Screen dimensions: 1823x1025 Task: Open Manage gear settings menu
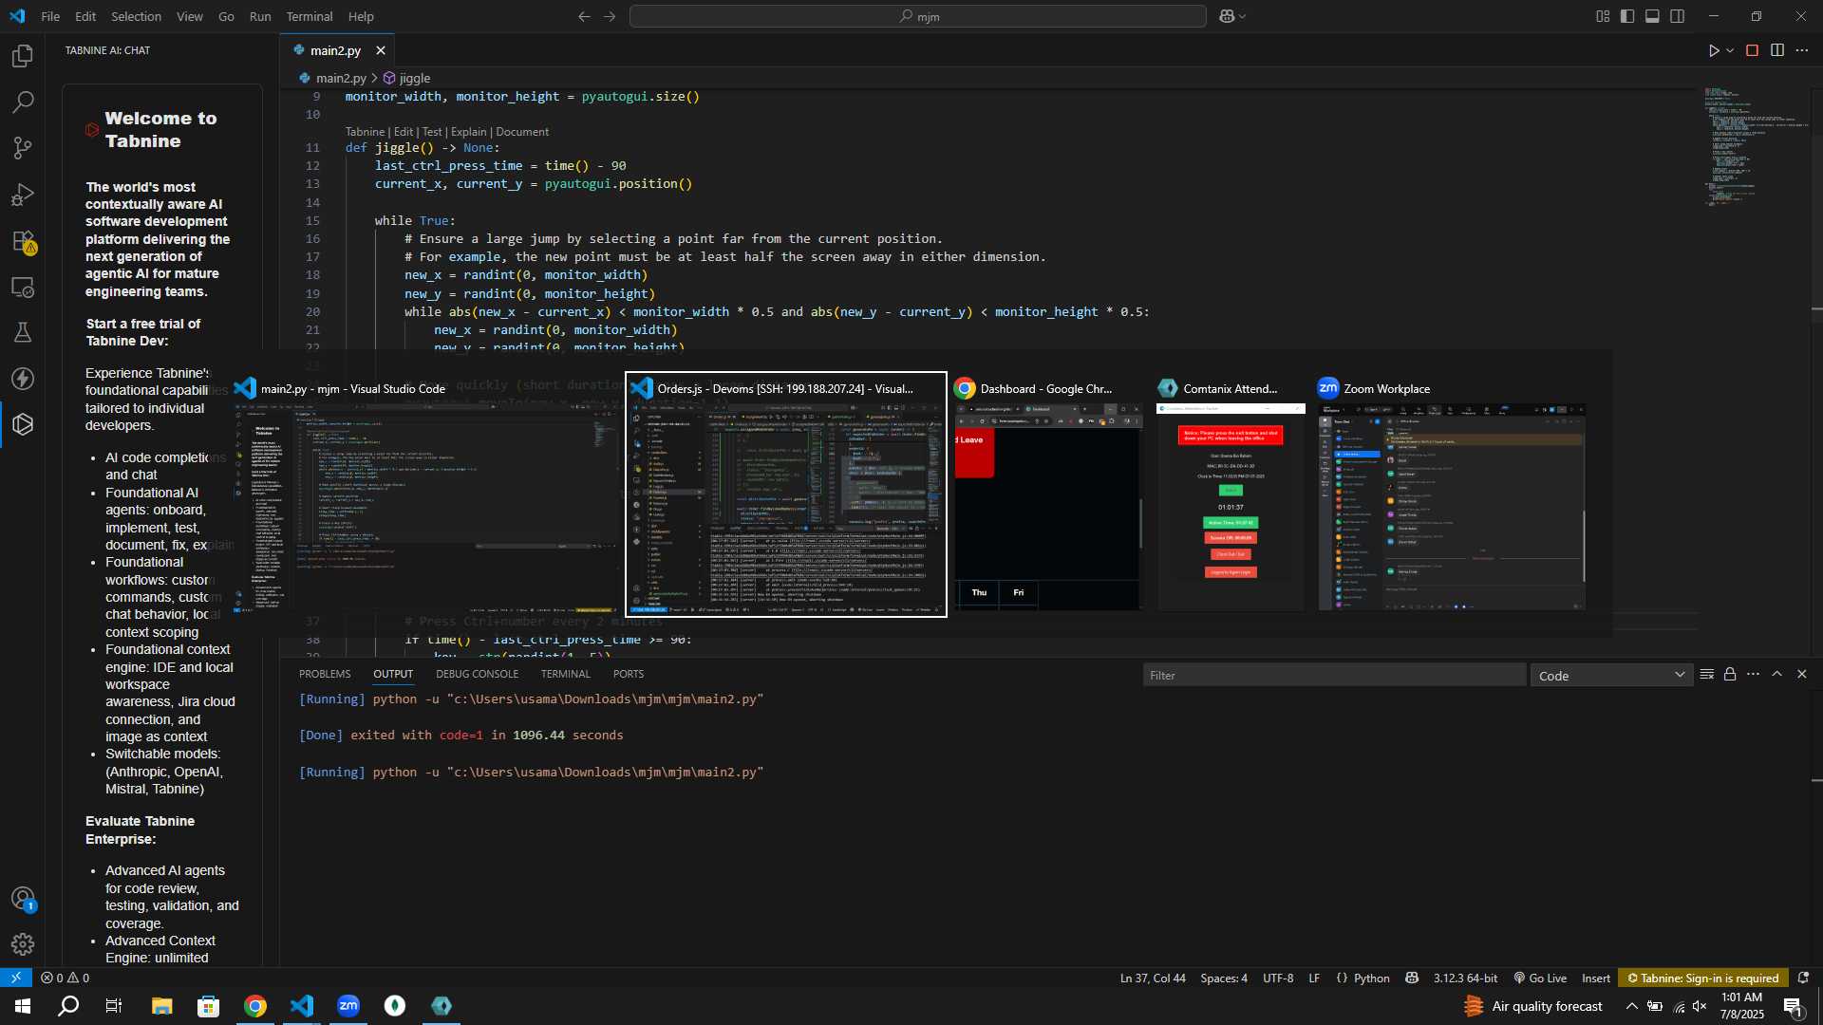(x=23, y=944)
